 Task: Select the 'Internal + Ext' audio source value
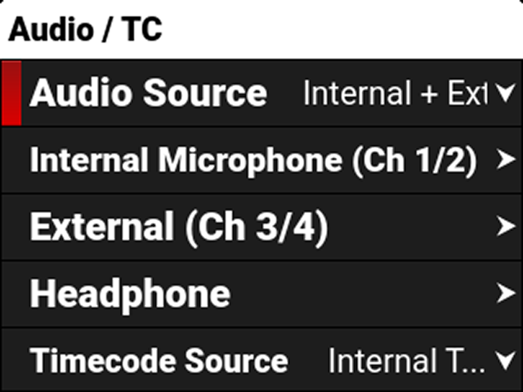coord(394,94)
